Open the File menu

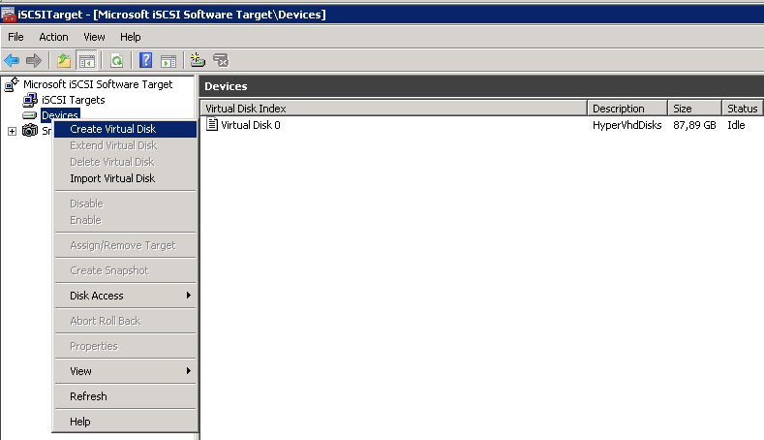pos(15,37)
